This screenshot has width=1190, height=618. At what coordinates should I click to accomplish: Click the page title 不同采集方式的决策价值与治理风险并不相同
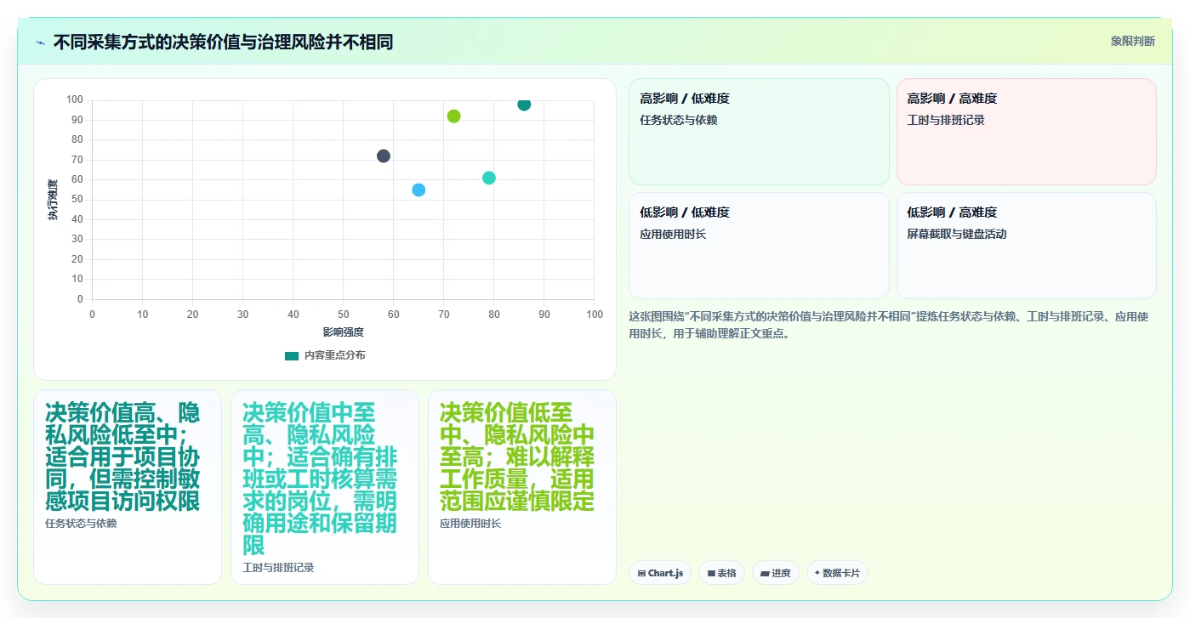coord(223,42)
